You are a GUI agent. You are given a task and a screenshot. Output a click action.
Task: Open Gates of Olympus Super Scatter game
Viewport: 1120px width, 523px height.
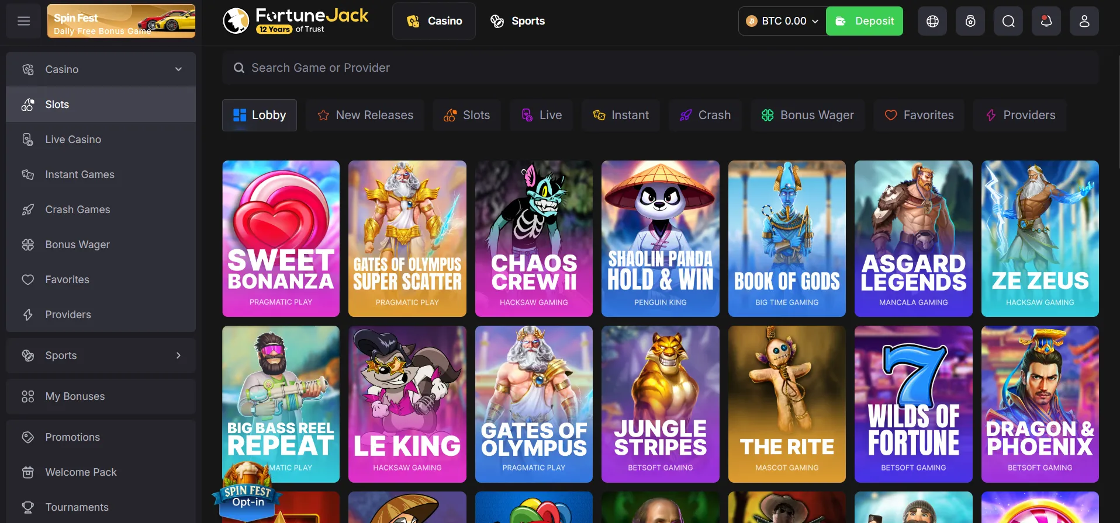407,239
